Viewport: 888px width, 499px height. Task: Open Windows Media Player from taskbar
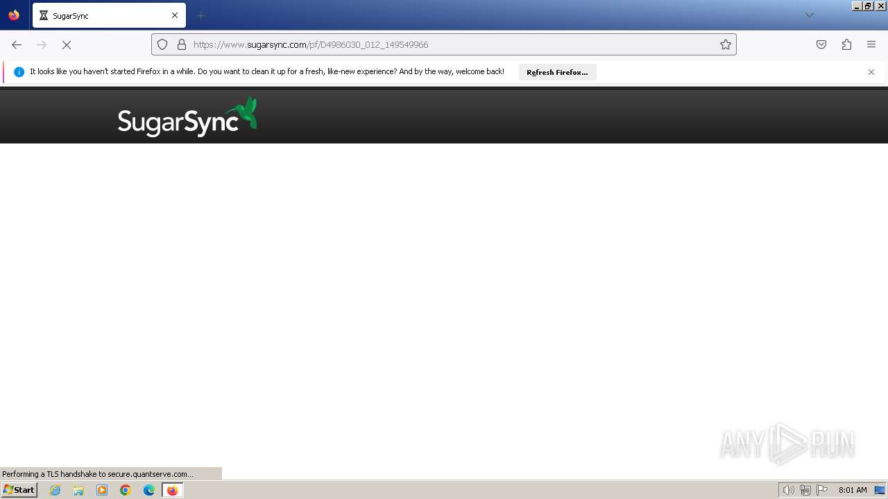coord(102,490)
